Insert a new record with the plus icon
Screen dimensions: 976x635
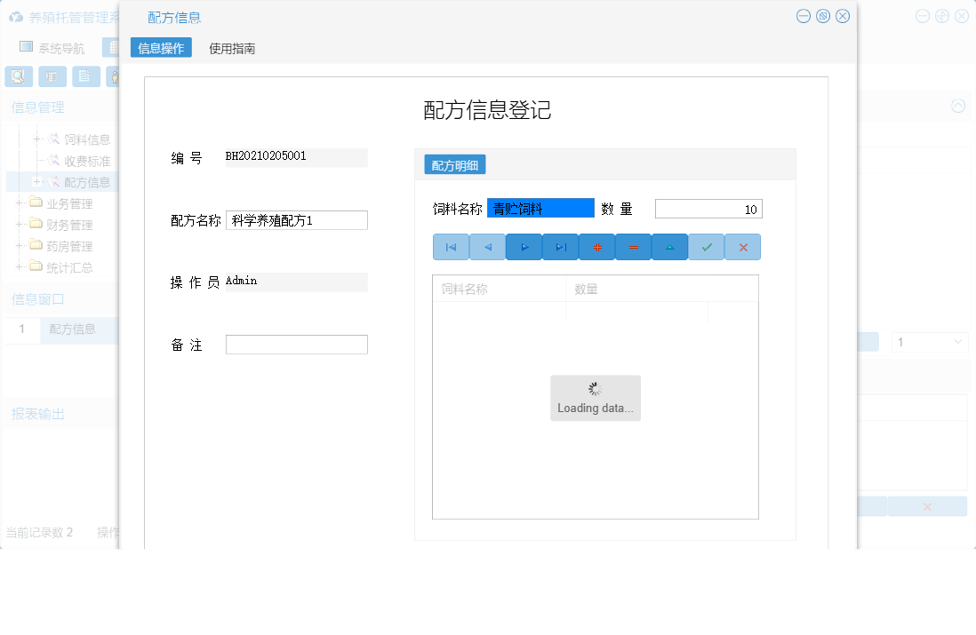pos(596,246)
